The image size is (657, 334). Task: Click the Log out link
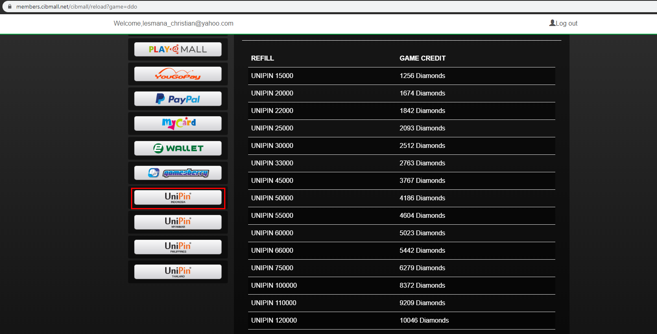tap(567, 24)
